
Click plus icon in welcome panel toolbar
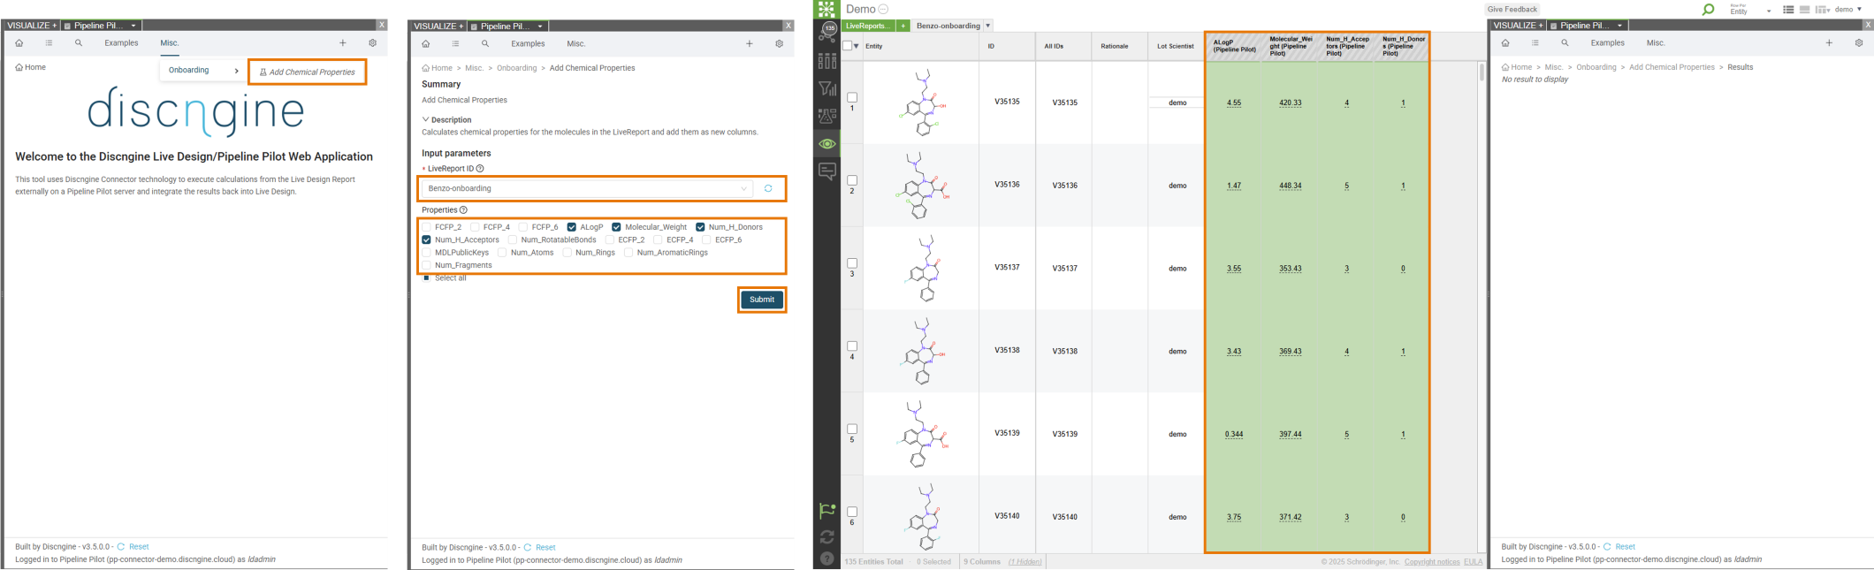click(x=343, y=42)
